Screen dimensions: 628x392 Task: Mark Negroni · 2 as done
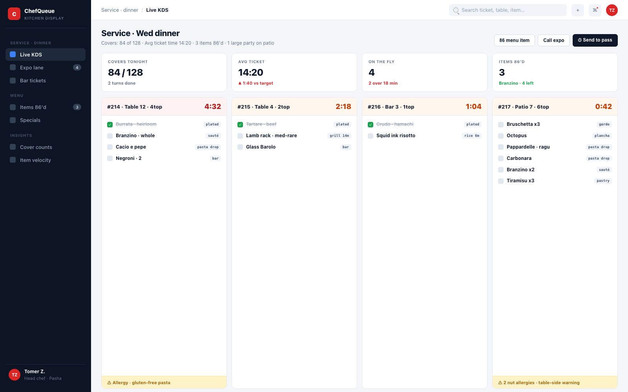click(110, 158)
